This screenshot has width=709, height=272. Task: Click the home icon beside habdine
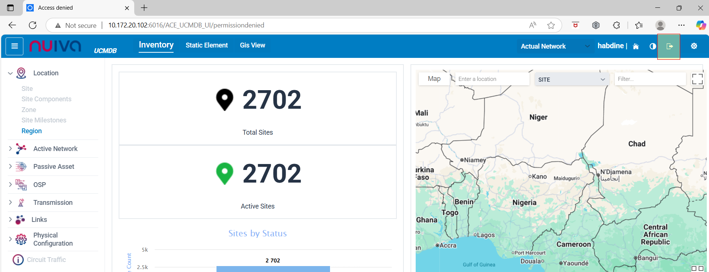[x=636, y=46]
